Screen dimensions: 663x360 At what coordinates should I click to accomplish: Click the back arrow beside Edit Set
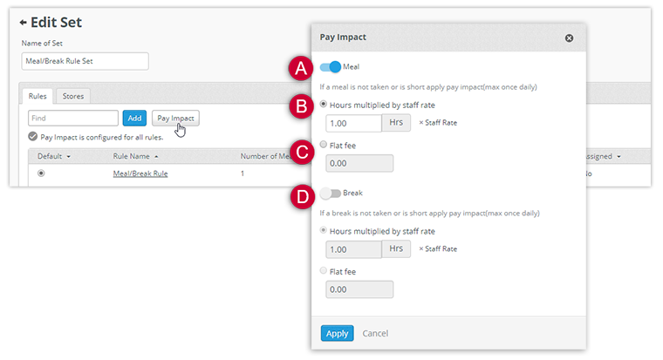click(23, 23)
